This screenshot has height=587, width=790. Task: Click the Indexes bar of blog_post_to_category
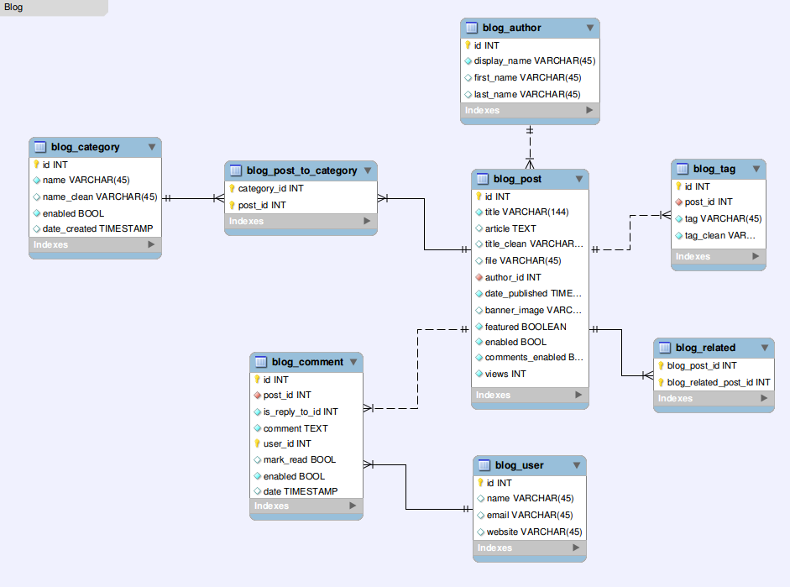point(300,221)
